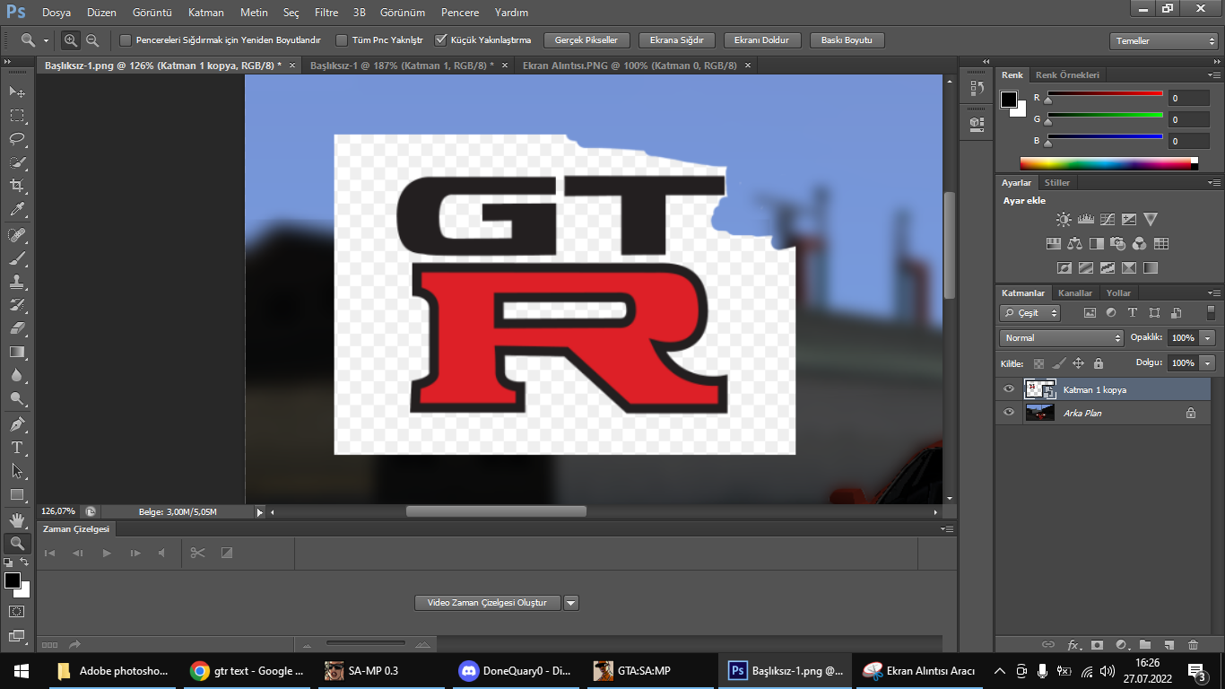Toggle lock image pixels
The width and height of the screenshot is (1225, 689).
(x=1058, y=363)
